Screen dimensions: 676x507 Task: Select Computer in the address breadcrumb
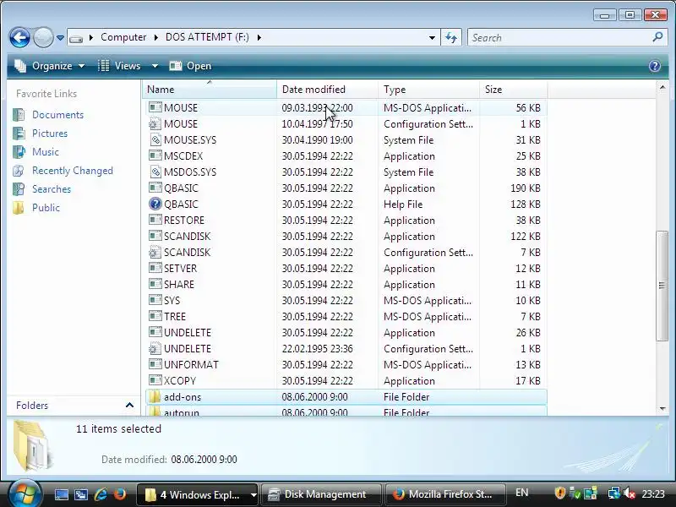point(123,37)
